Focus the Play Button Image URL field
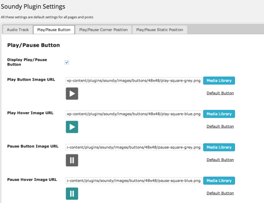Screen dimensions: 264x203 [134, 80]
